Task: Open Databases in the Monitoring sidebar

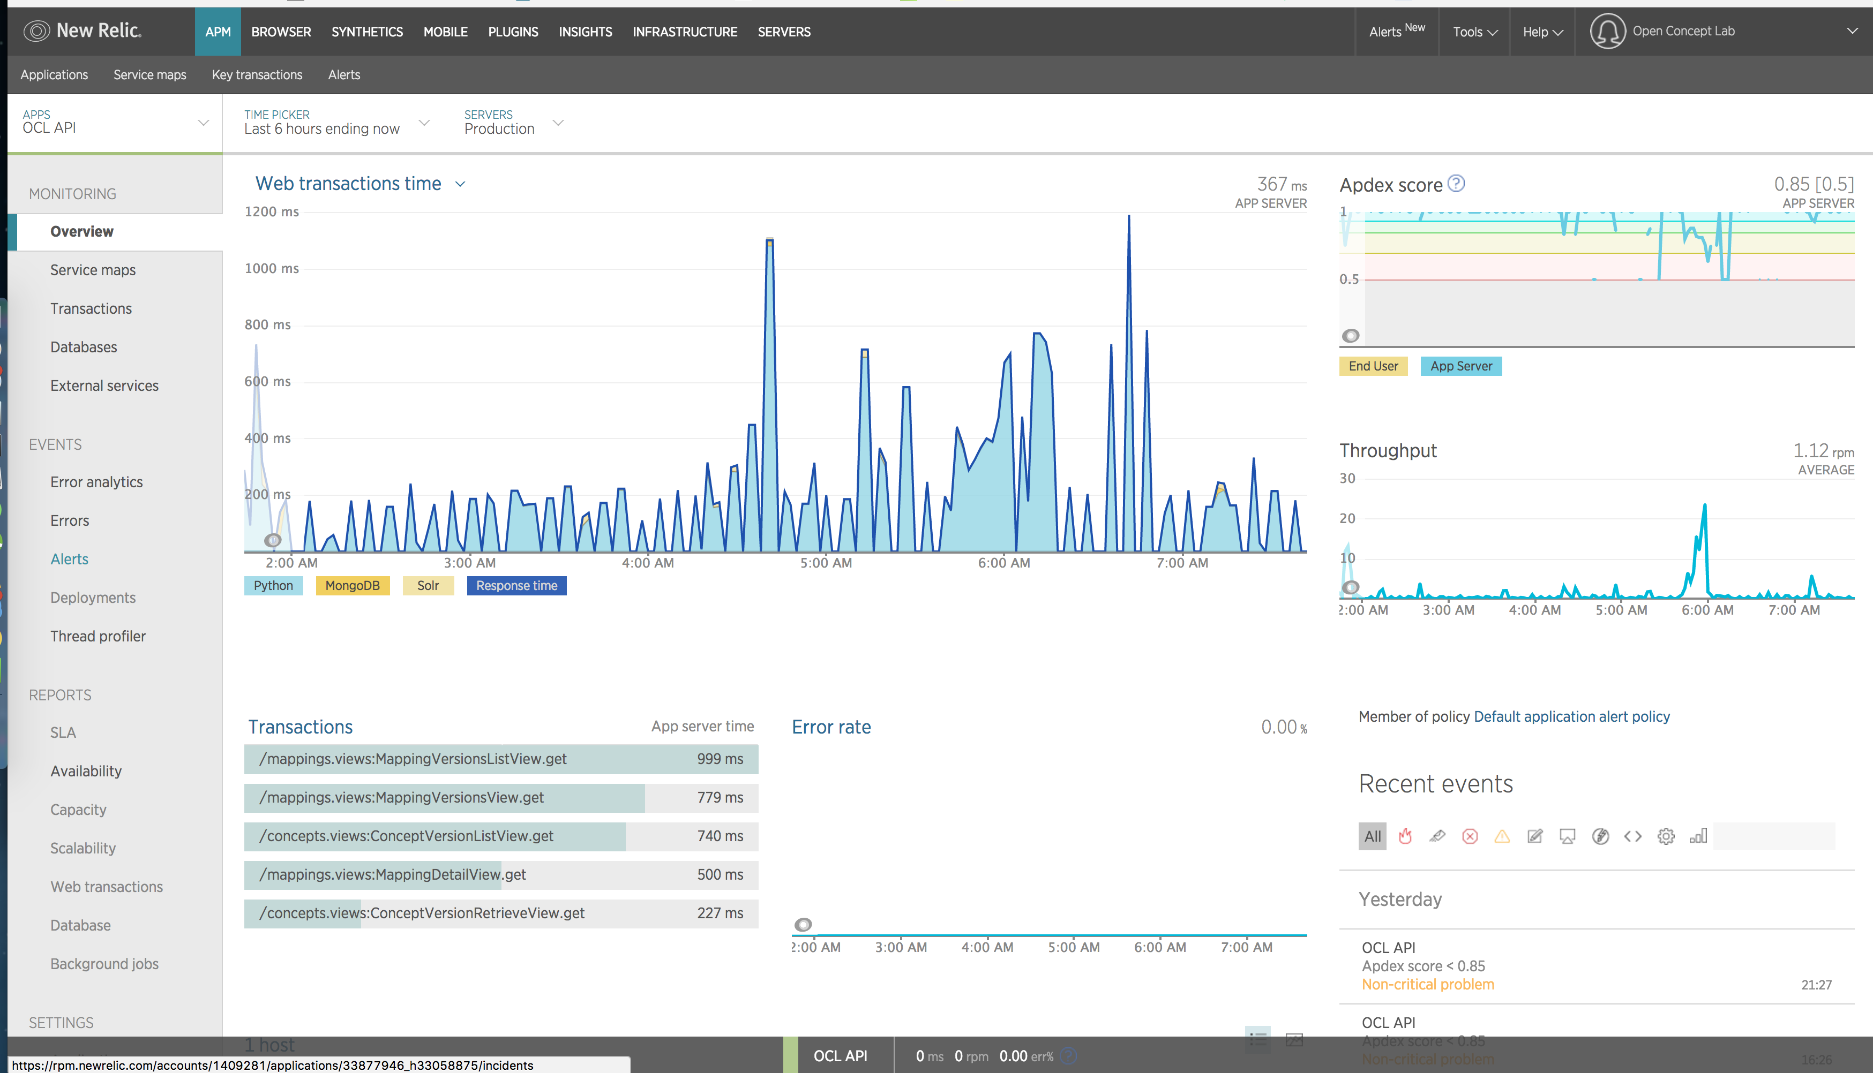Action: point(84,347)
